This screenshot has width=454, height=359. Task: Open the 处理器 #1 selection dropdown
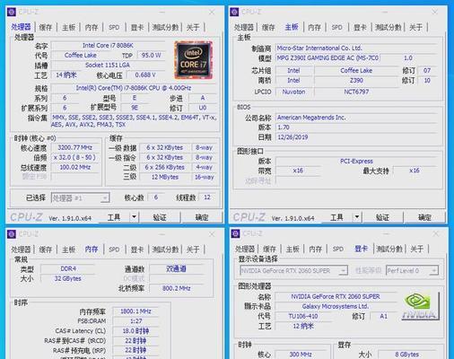coord(81,197)
